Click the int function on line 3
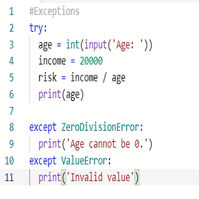199x199 pixels. [x=73, y=44]
